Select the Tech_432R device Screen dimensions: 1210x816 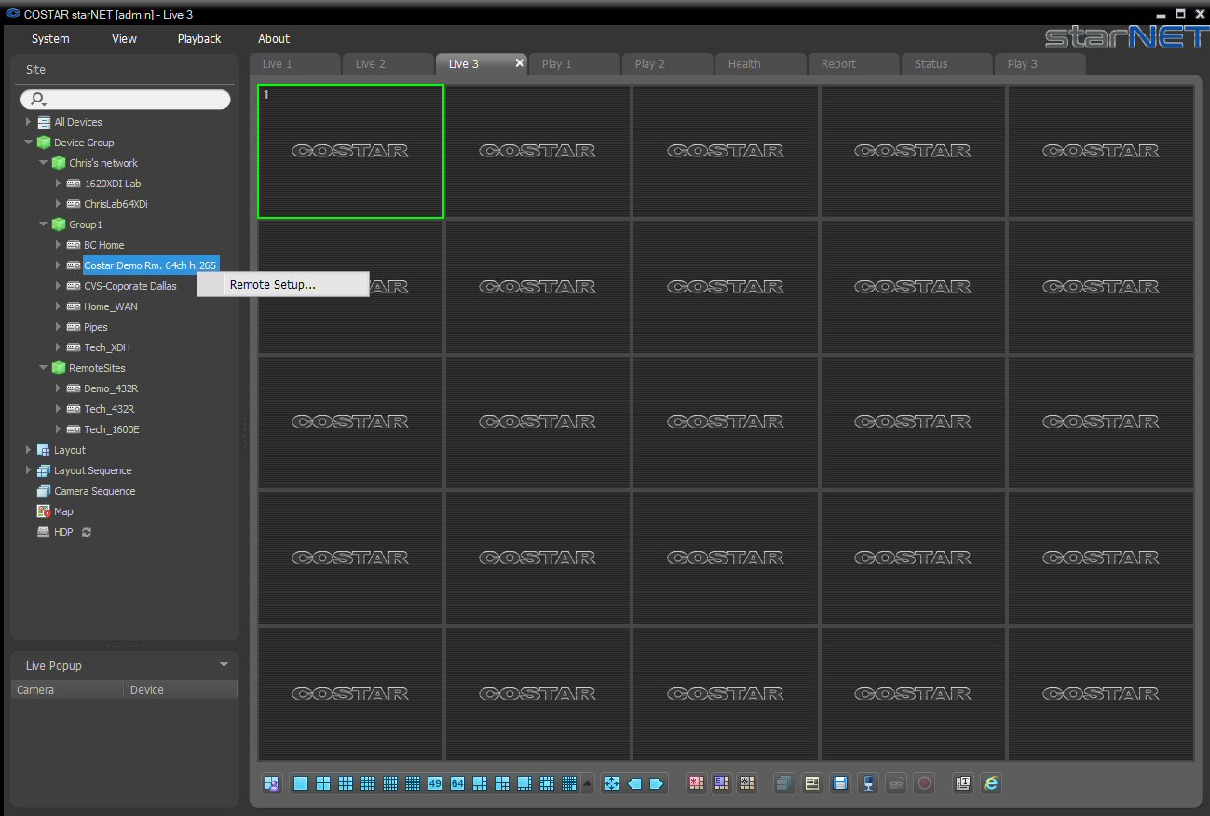click(109, 409)
